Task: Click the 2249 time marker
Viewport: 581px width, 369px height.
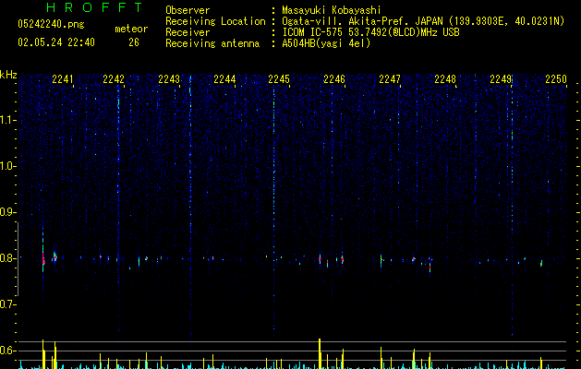Action: (x=501, y=79)
